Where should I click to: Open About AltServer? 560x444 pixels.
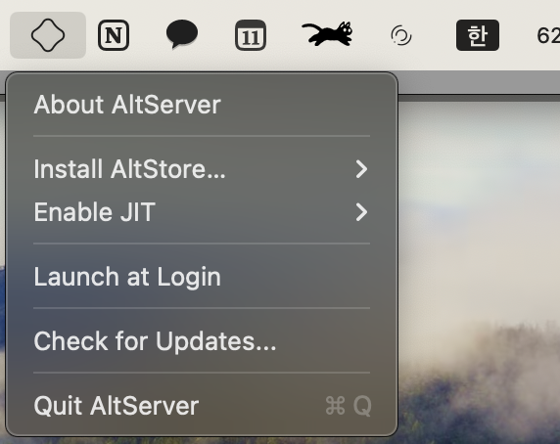pos(202,105)
